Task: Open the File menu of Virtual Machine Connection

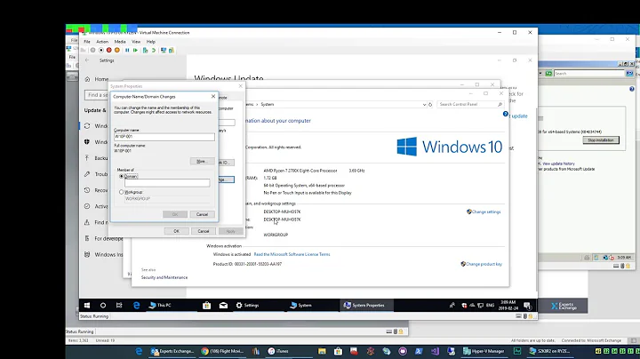Action: click(87, 42)
